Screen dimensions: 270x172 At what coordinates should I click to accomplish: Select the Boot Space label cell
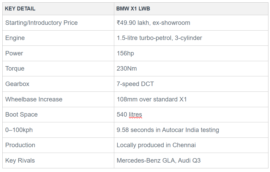coord(58,115)
